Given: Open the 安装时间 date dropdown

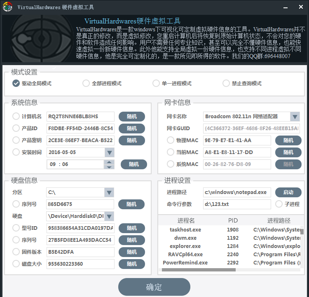Looking at the screenshot, I should 109,152.
